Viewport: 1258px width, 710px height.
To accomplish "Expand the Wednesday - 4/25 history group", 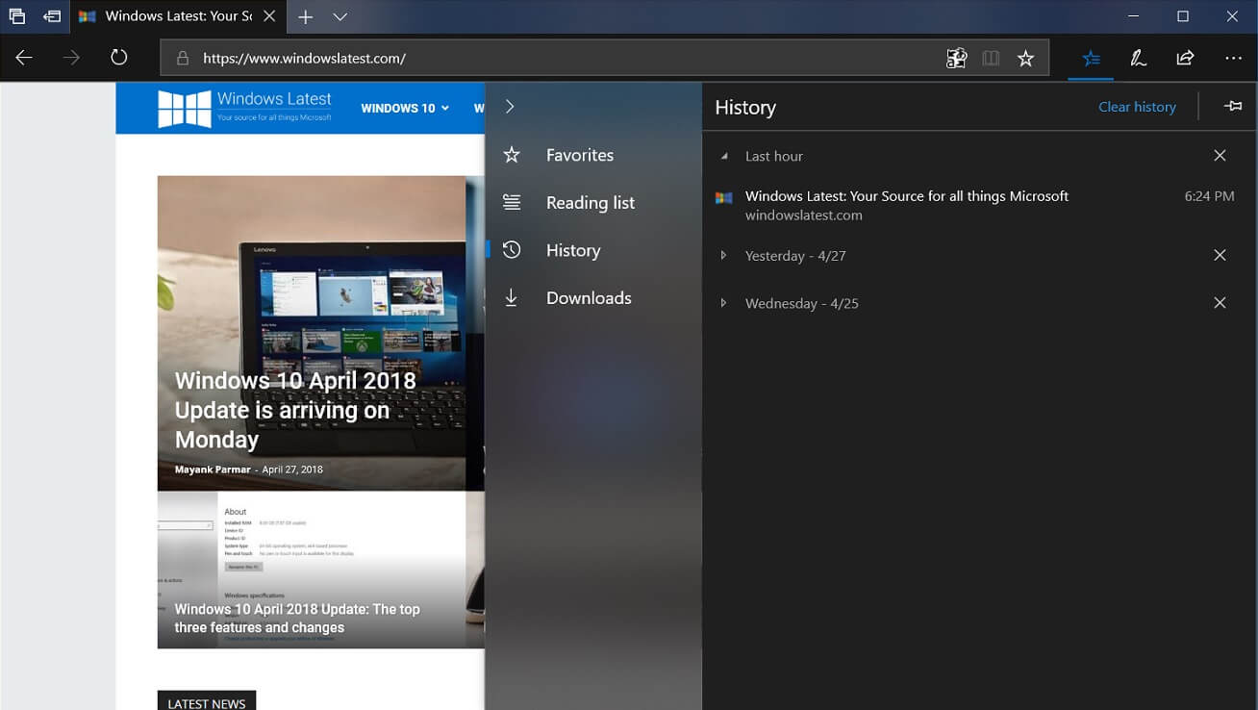I will [724, 303].
